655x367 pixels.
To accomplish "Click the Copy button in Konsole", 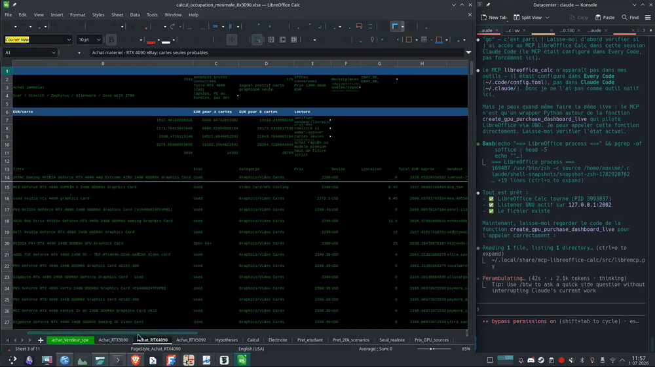I will tap(579, 18).
